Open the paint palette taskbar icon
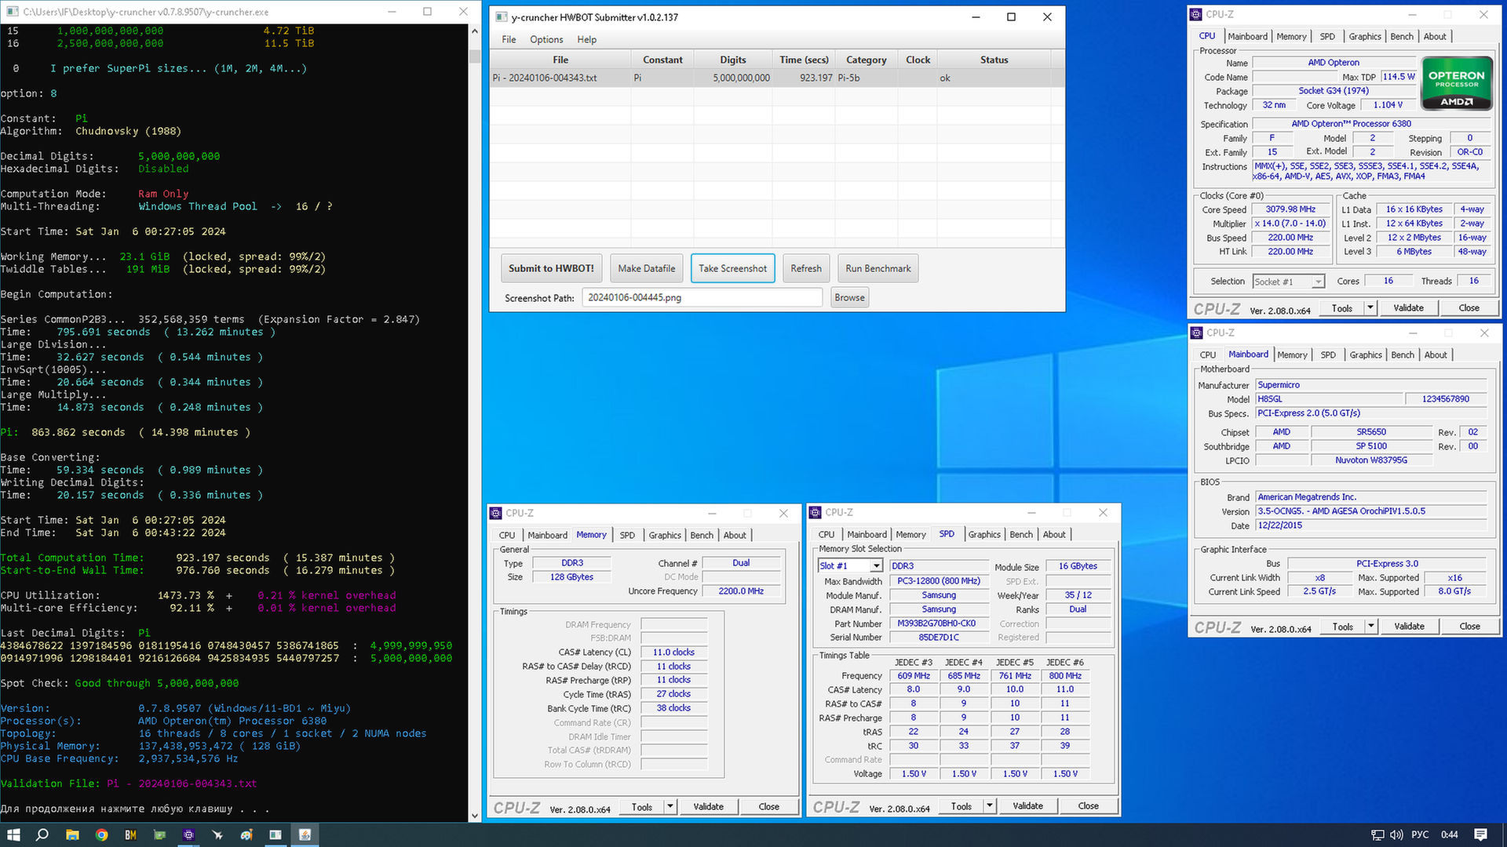This screenshot has height=847, width=1507. [x=246, y=834]
